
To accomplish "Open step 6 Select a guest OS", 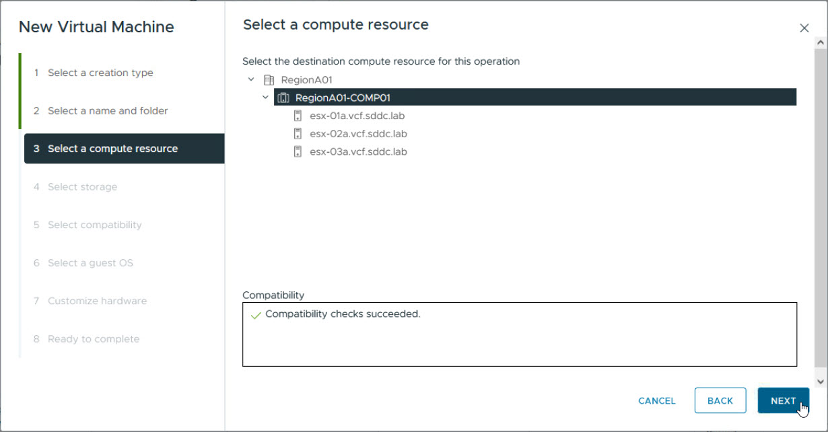I will click(83, 262).
